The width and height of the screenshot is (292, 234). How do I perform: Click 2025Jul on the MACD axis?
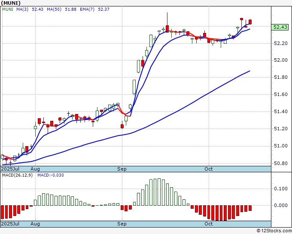click(x=10, y=224)
